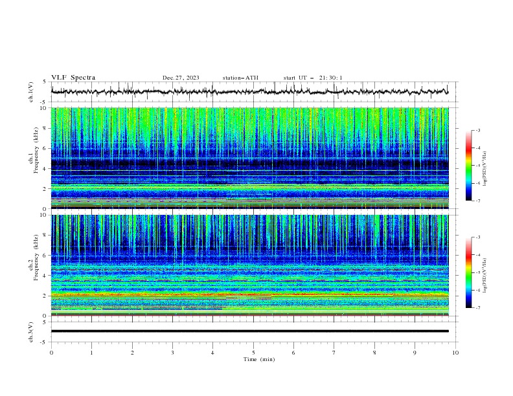Click the log(PSD) label beside ch.1 colorbar
This screenshot has height=396, width=513.
[485, 169]
